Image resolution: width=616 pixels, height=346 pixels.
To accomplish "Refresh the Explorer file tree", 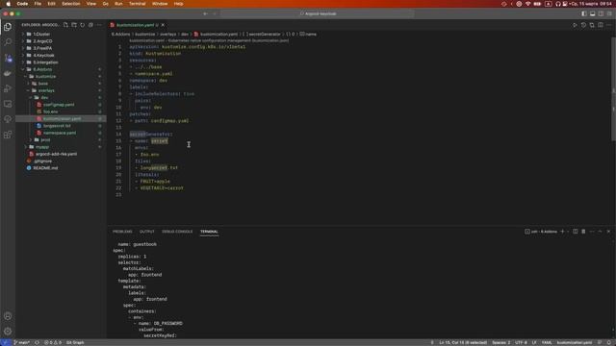I will pyautogui.click(x=82, y=25).
